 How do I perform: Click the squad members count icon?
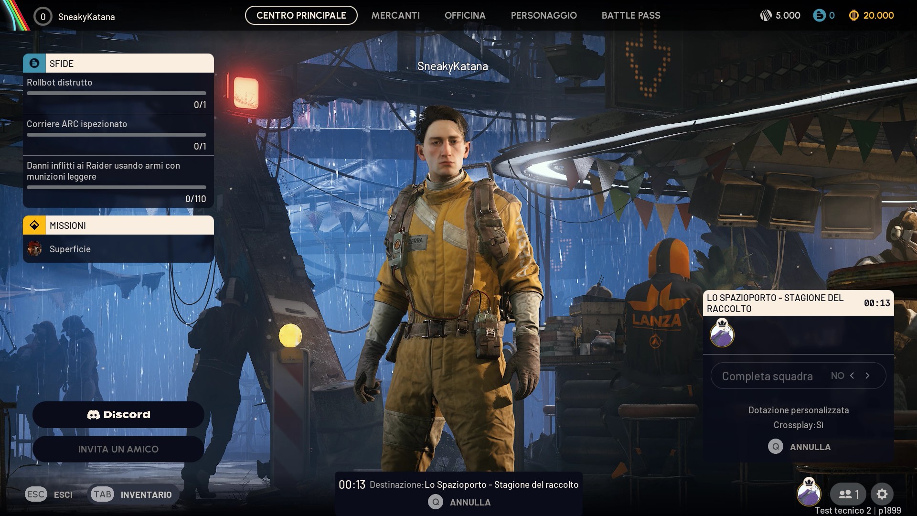pyautogui.click(x=848, y=494)
